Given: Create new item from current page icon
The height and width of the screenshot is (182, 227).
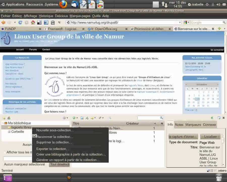Looking at the screenshot, I should coord(82,118).
